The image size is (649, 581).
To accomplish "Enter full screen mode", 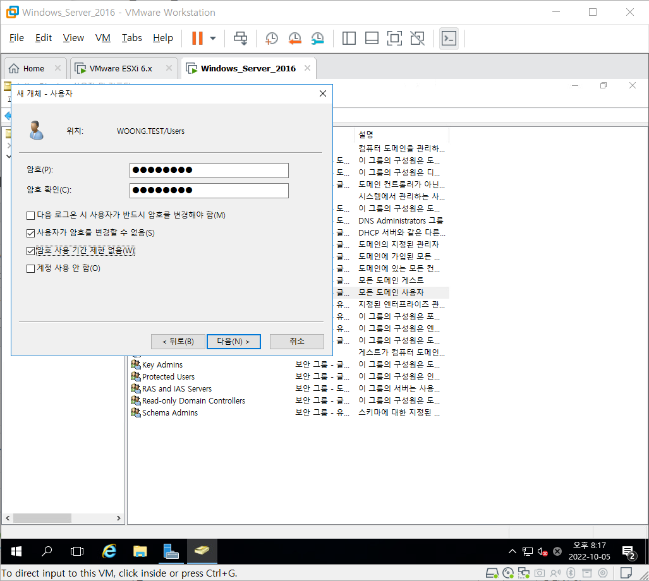I will (x=394, y=38).
